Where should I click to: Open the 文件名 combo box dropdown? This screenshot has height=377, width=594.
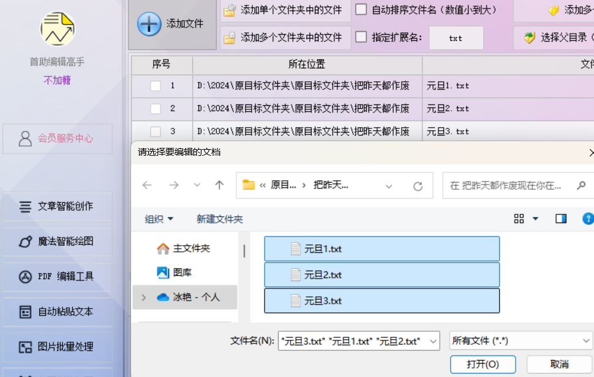(x=434, y=342)
